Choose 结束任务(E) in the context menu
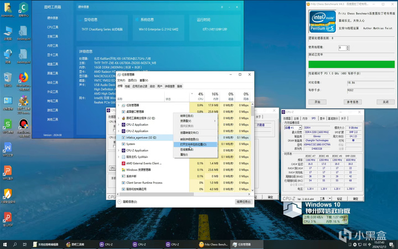 [195, 116]
